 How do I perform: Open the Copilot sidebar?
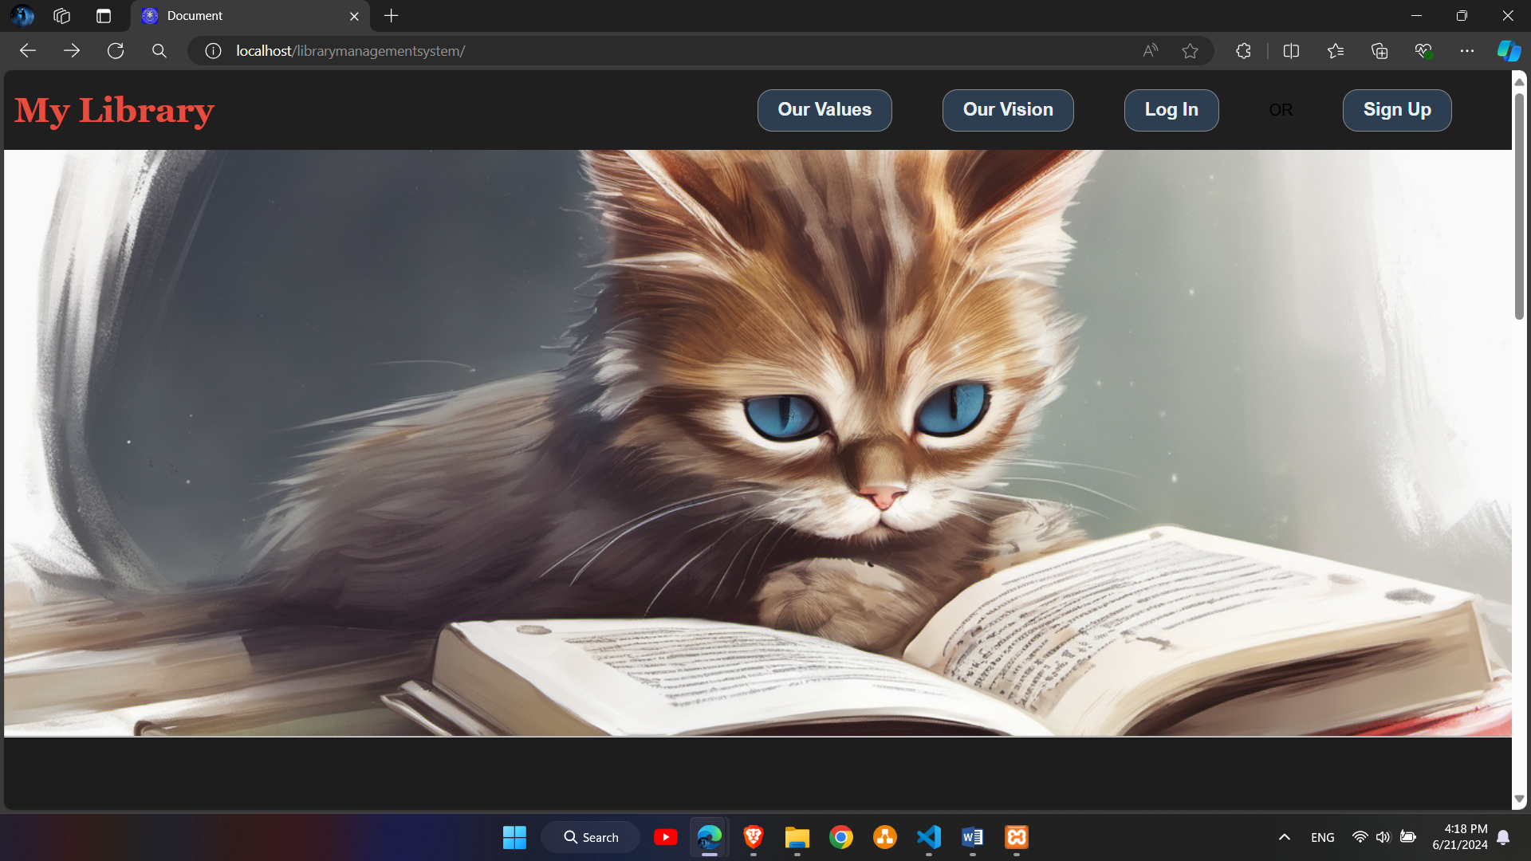pos(1509,50)
